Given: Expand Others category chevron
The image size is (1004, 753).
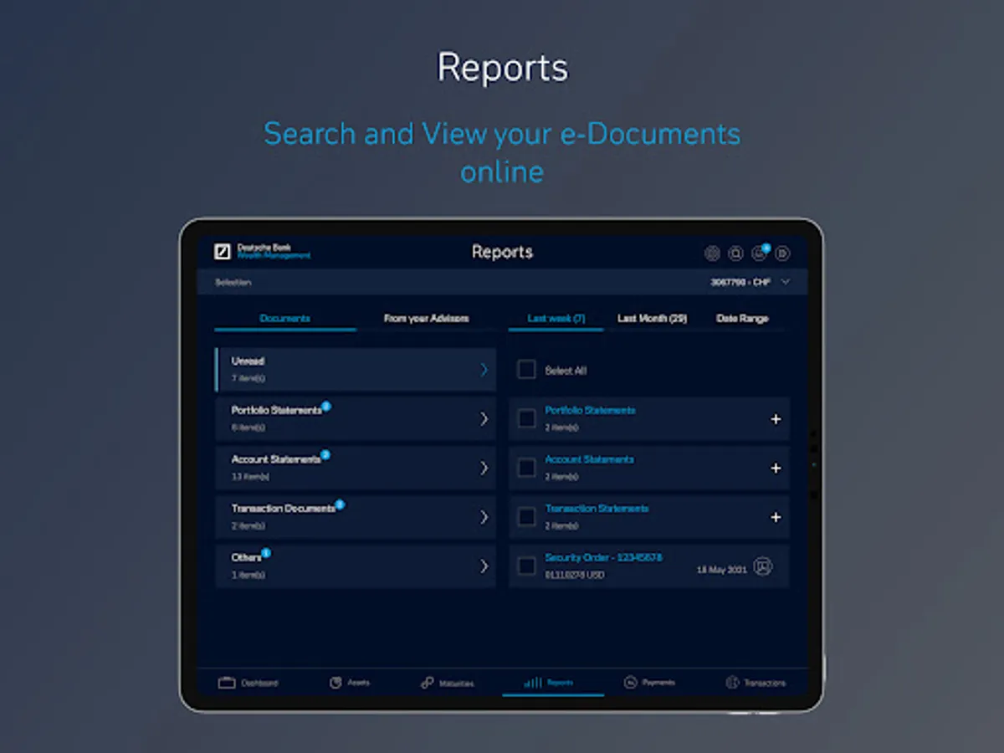Looking at the screenshot, I should [x=484, y=566].
